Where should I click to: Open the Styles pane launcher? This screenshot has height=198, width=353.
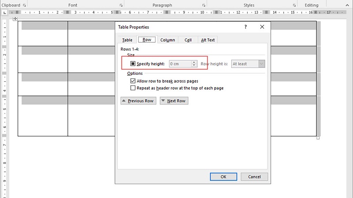pyautogui.click(x=294, y=5)
